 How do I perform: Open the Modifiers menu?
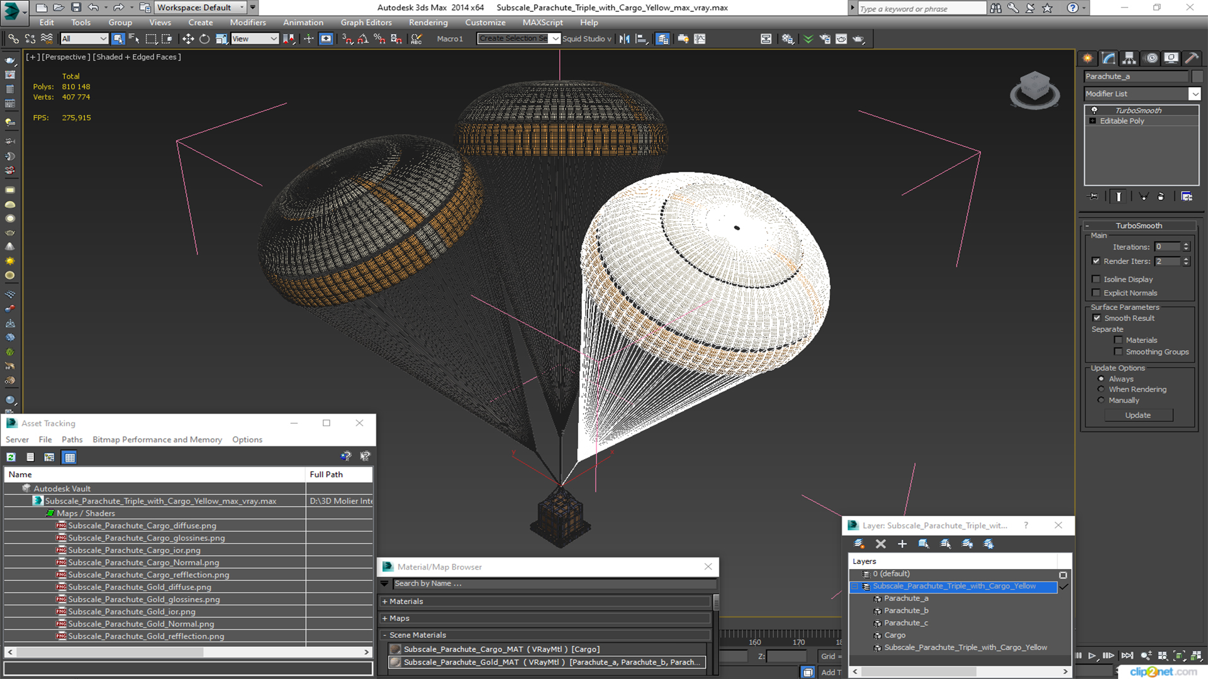248,22
